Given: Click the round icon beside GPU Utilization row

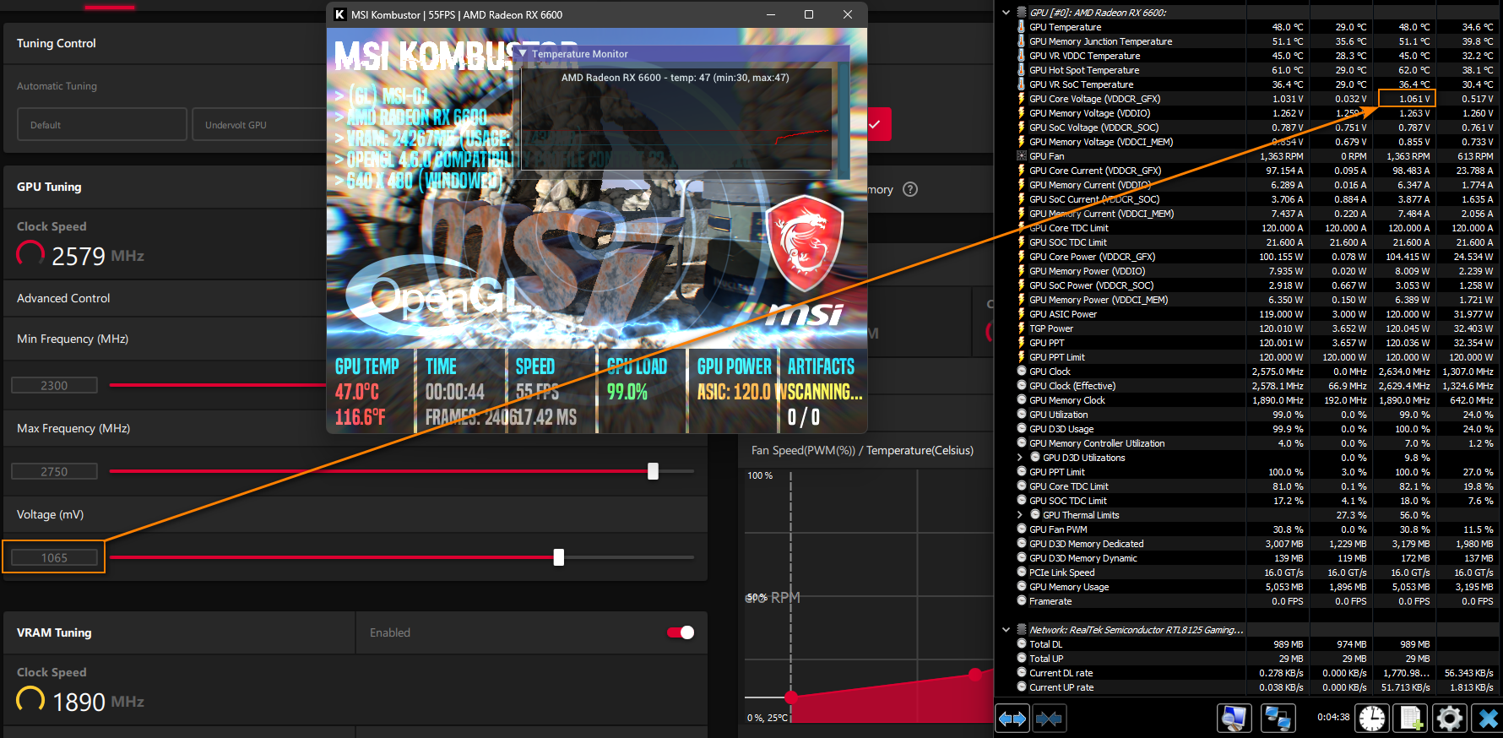Looking at the screenshot, I should [x=1022, y=415].
